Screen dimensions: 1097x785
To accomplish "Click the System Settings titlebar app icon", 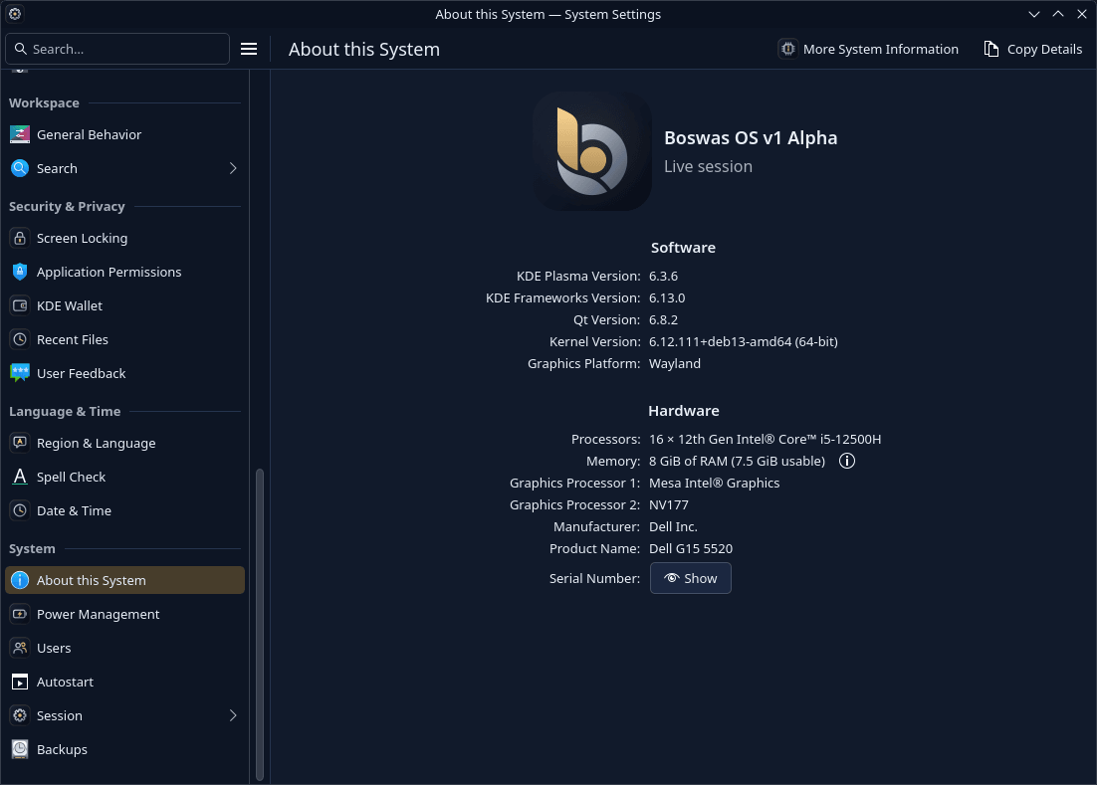I will [15, 14].
